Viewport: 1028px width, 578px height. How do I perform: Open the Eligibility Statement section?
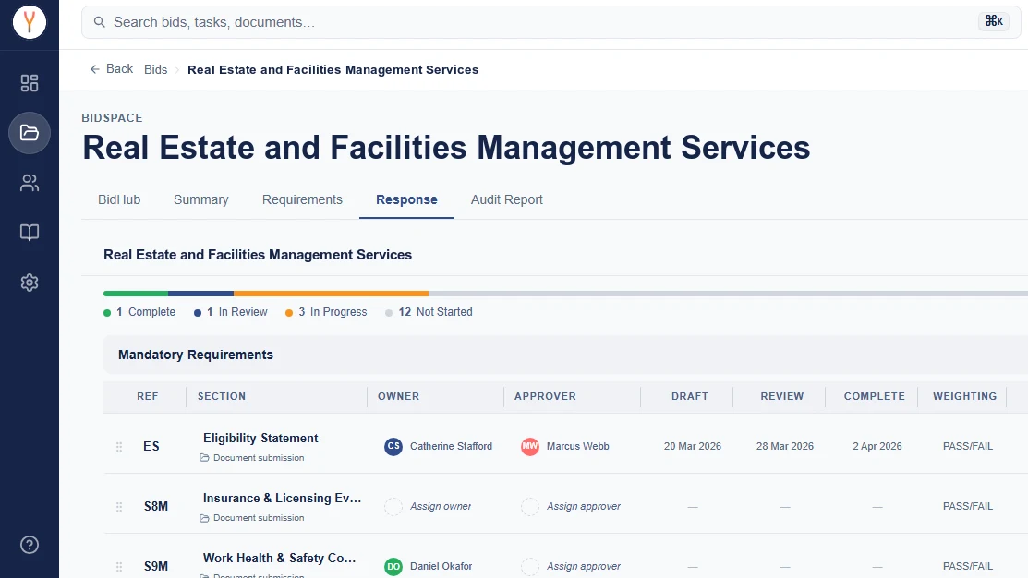260,438
